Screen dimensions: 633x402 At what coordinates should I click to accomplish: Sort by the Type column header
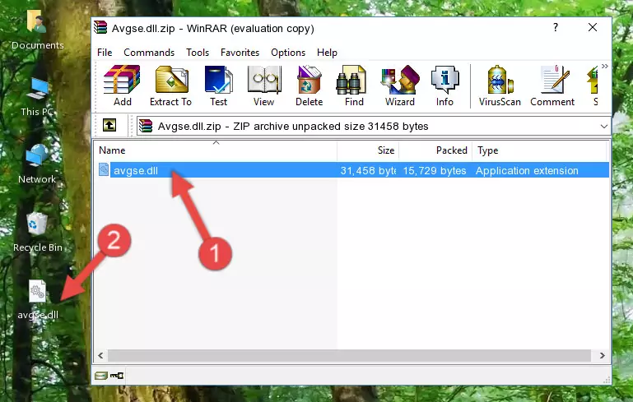tap(539, 150)
